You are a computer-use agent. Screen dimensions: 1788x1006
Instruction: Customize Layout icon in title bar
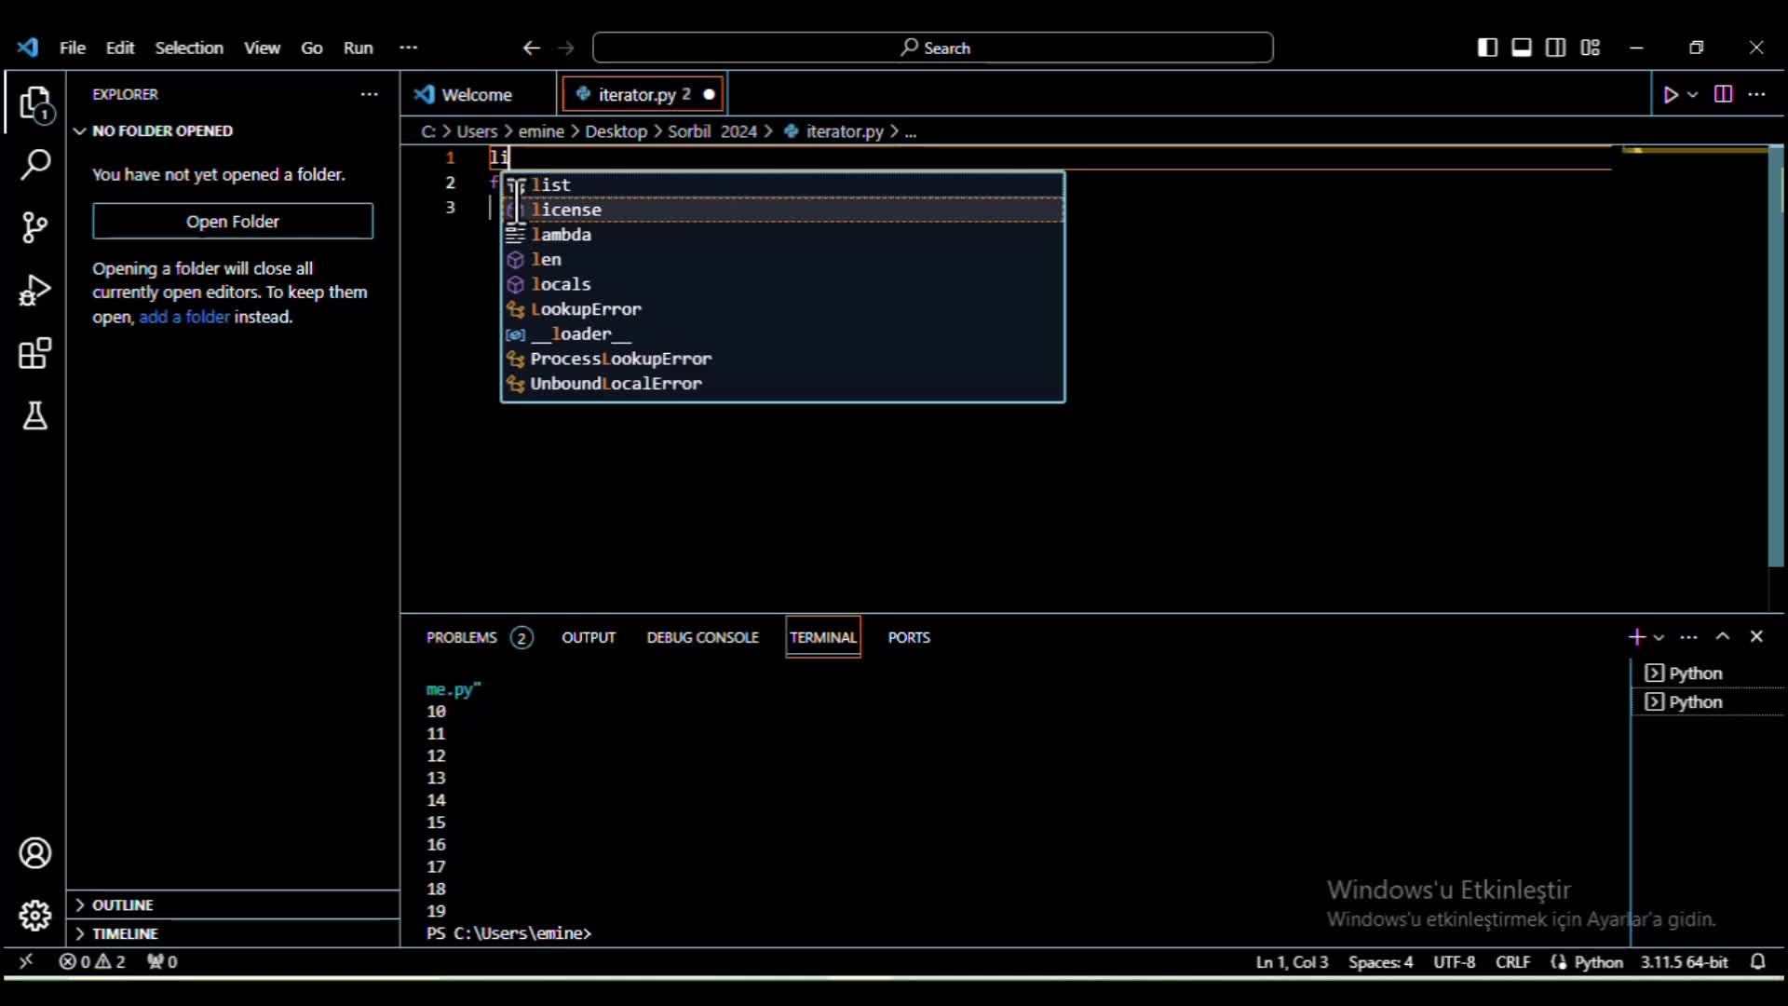[1591, 48]
